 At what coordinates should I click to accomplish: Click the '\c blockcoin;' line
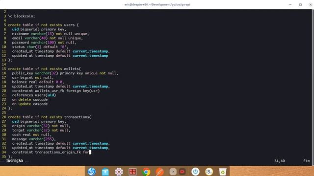[x=22, y=16]
